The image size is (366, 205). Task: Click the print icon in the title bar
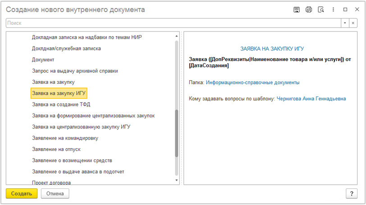pyautogui.click(x=309, y=9)
